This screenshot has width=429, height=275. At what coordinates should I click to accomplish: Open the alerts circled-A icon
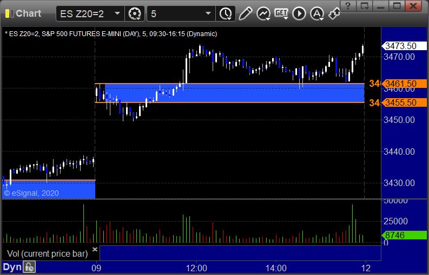click(x=317, y=13)
